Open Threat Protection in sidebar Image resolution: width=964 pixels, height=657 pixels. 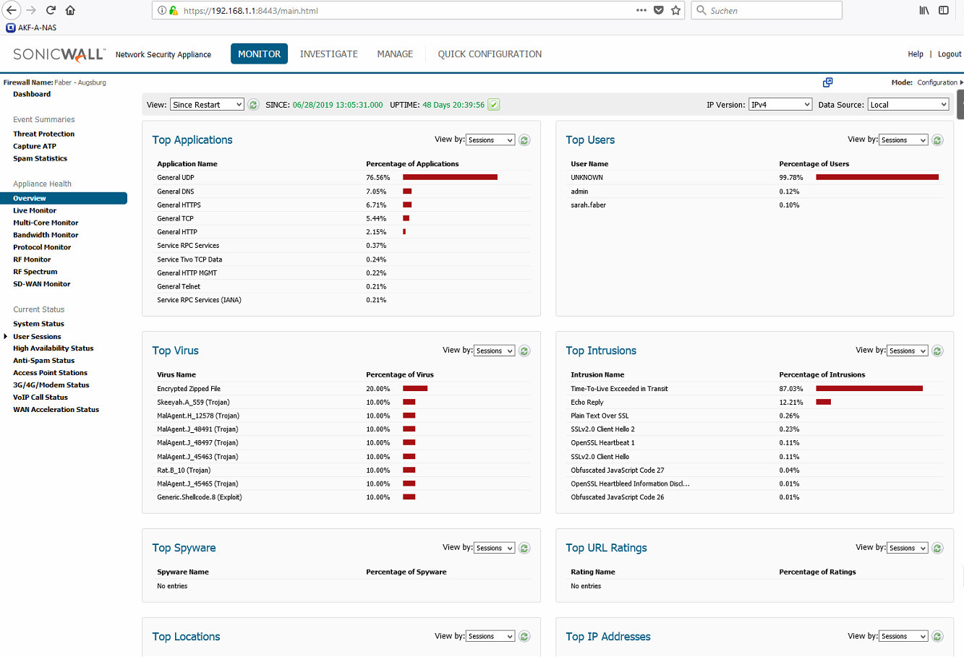coord(43,134)
